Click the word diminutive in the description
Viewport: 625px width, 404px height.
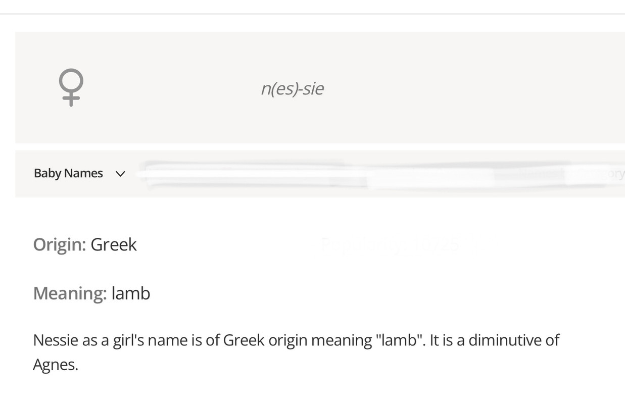[505, 340]
